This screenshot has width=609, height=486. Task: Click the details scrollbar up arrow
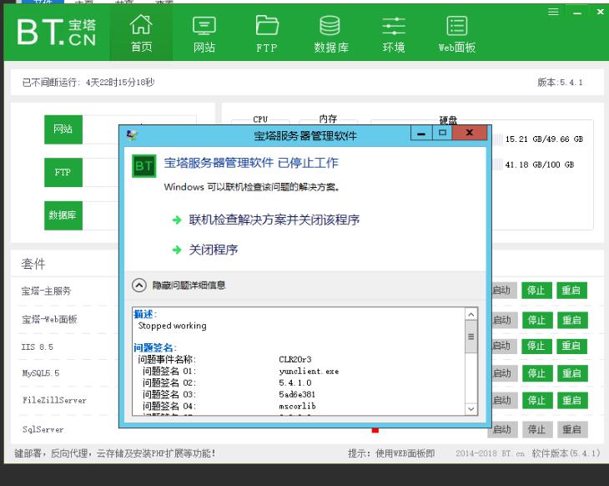click(471, 314)
